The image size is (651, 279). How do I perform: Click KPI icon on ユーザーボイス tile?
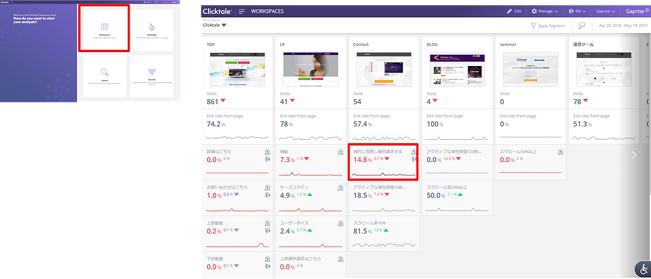pyautogui.click(x=341, y=223)
